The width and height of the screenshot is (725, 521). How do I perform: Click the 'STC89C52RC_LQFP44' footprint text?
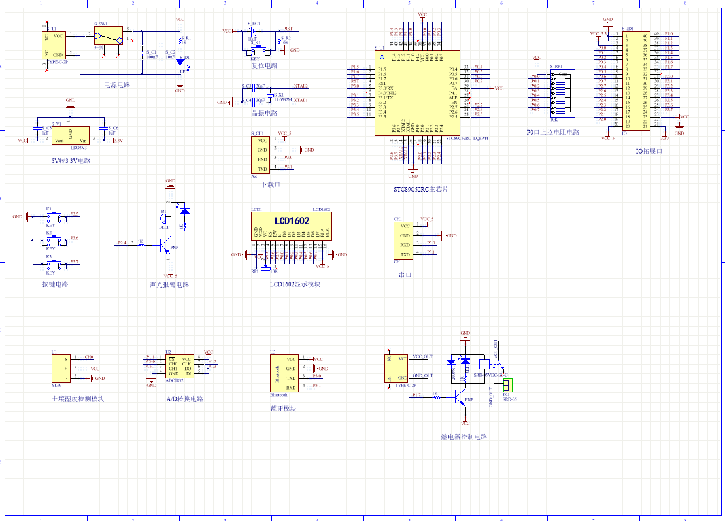pyautogui.click(x=467, y=138)
